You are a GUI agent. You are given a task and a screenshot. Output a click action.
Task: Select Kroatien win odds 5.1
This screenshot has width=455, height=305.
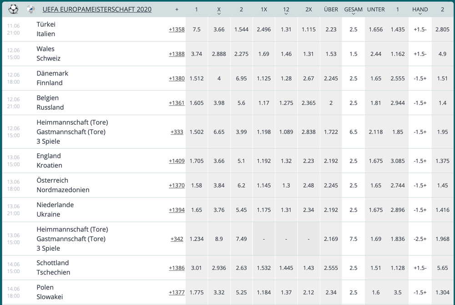click(241, 161)
